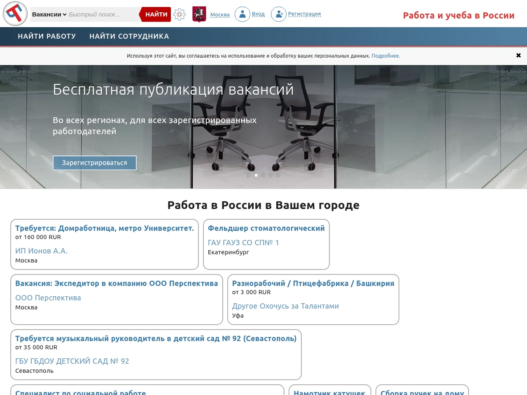This screenshot has width=527, height=395.
Task: Click the Зарегистрироваться banner button
Action: click(95, 163)
